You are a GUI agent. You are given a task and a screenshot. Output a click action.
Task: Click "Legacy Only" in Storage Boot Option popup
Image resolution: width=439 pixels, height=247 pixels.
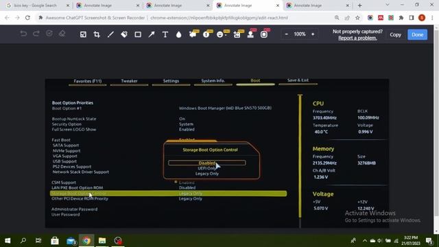tap(207, 174)
